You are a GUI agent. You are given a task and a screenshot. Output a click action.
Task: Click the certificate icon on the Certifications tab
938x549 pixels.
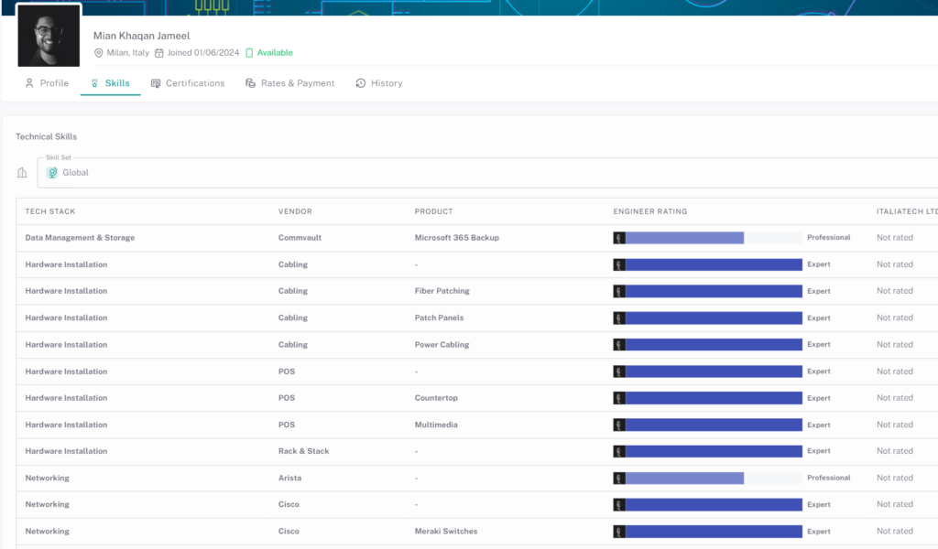[156, 83]
